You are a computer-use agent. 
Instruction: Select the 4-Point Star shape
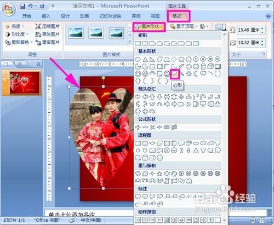click(152, 174)
